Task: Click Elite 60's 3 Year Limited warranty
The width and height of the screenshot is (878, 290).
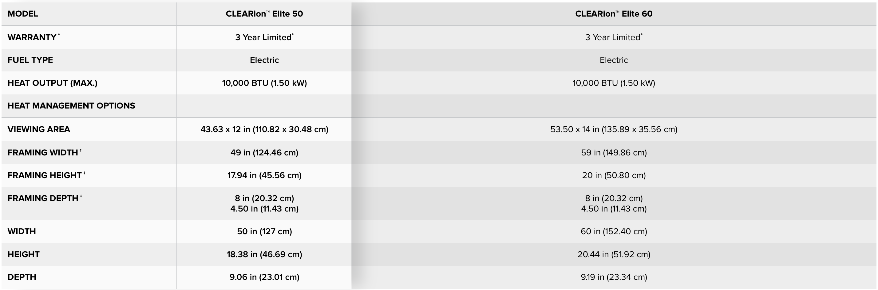Action: tap(614, 37)
